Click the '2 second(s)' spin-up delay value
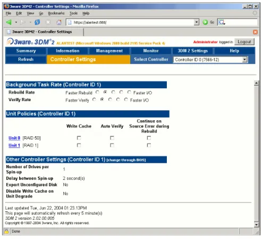Screen dimensions: 262x239 (x=74, y=178)
